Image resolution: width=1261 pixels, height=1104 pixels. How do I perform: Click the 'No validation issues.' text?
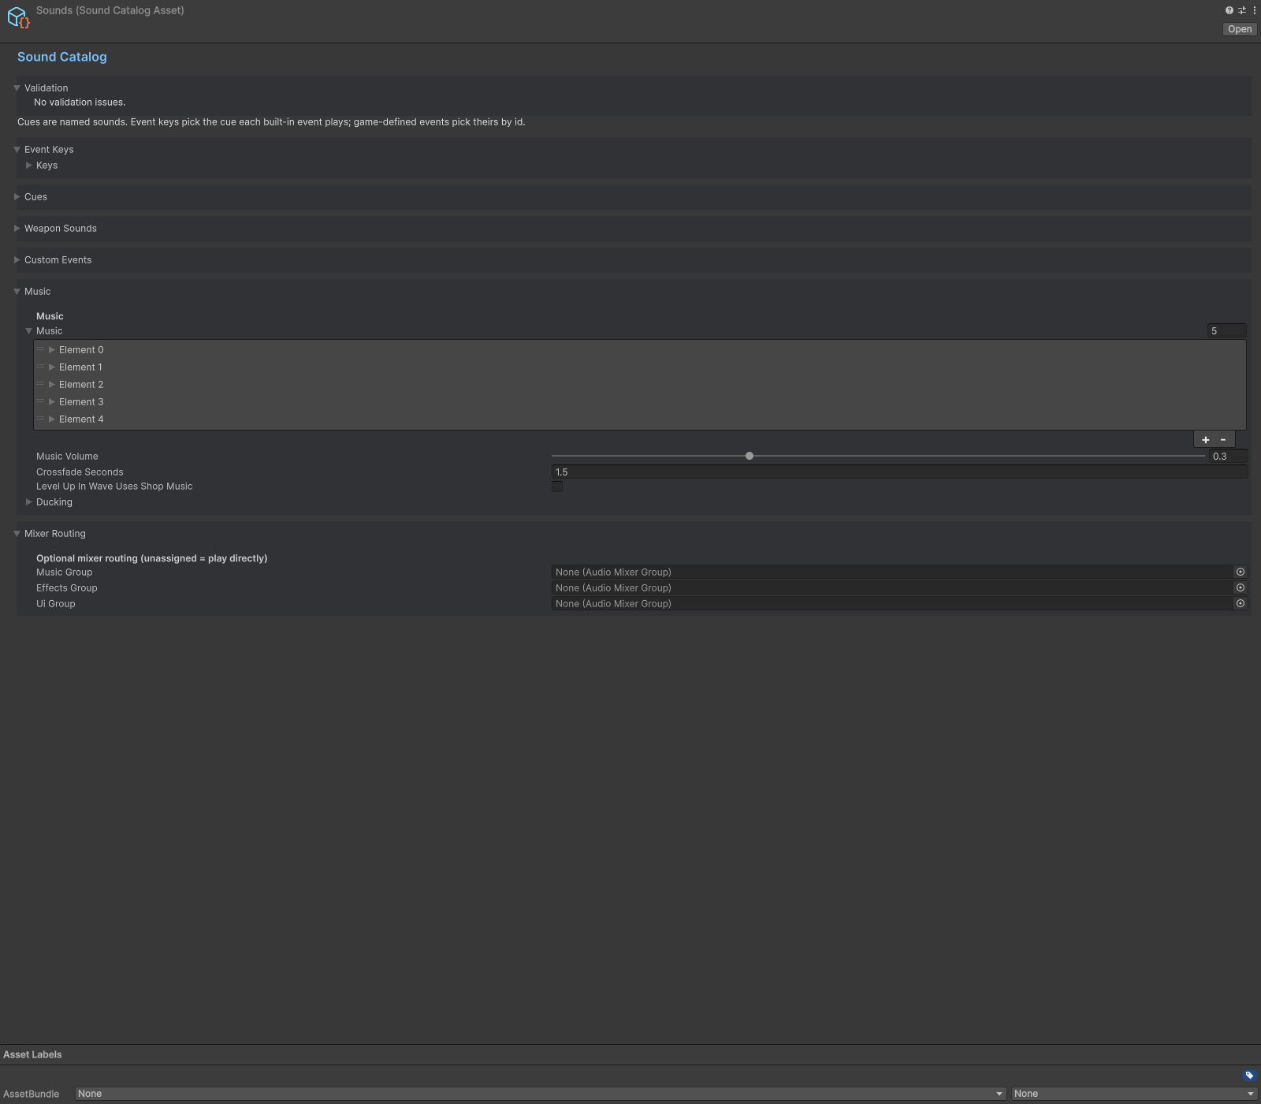80,102
